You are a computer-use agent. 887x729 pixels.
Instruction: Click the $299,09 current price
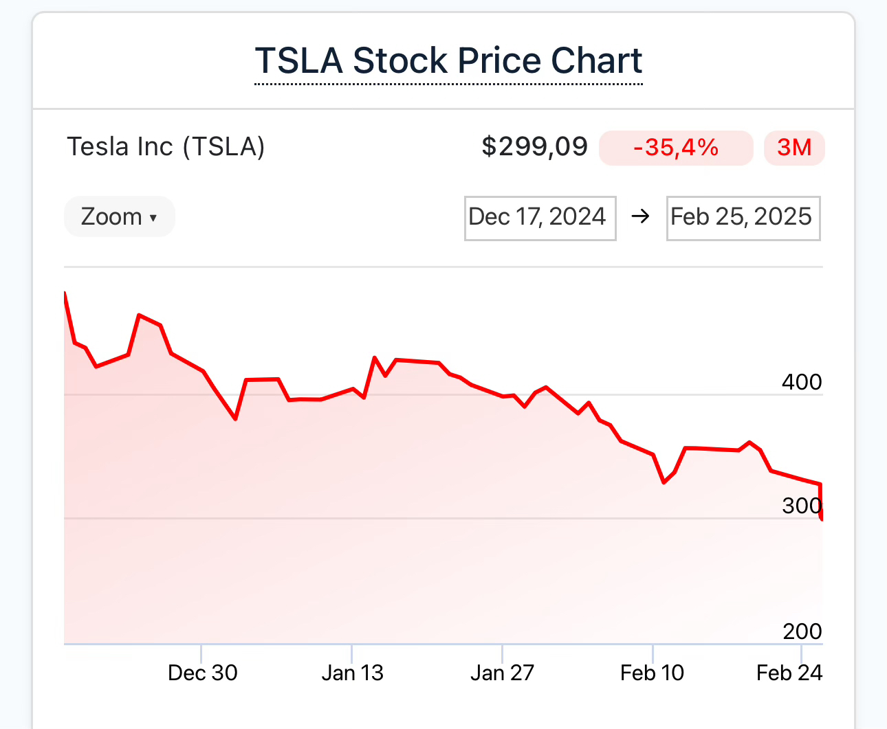pos(535,147)
